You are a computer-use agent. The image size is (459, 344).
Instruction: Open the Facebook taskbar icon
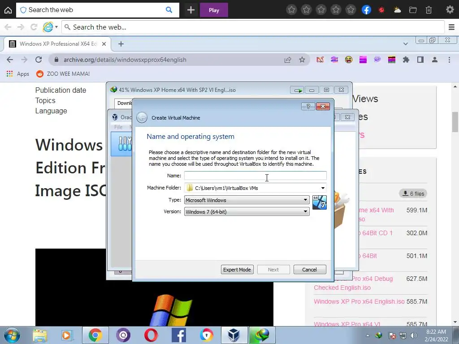(178, 335)
